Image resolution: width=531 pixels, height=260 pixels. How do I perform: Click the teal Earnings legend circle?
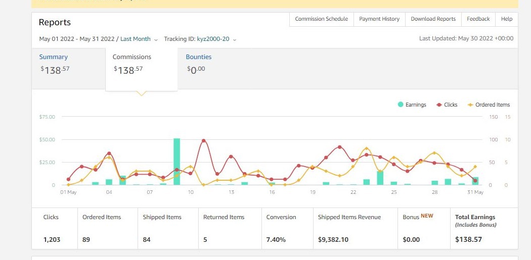(401, 105)
